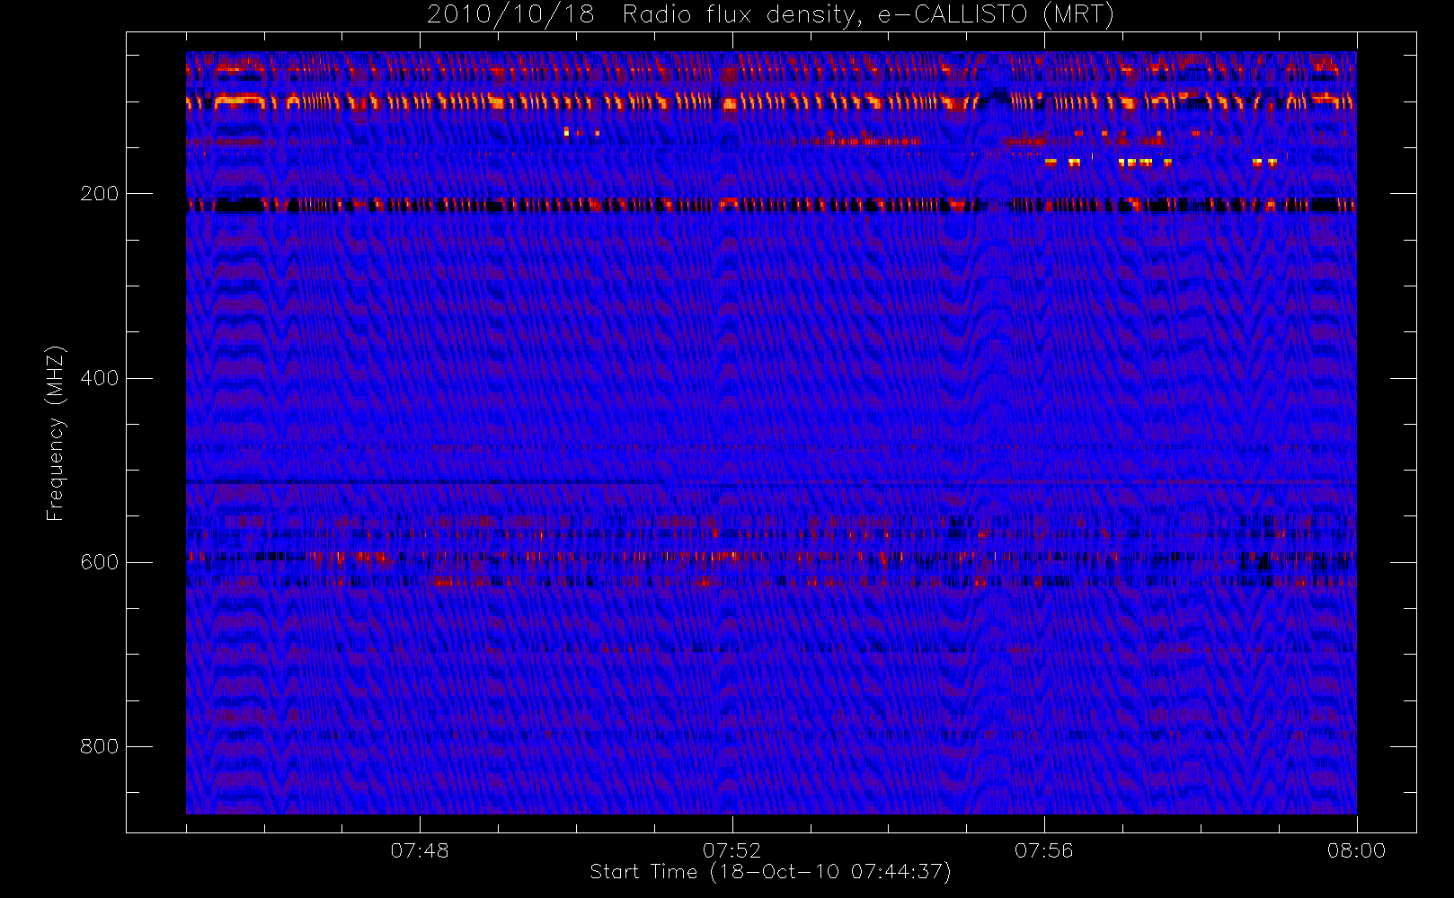Click the 200 frequency tick label
The height and width of the screenshot is (898, 1454).
click(x=99, y=193)
